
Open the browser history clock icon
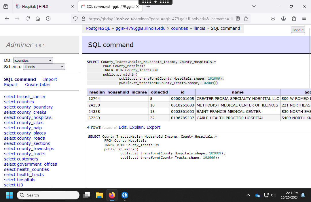48,18
